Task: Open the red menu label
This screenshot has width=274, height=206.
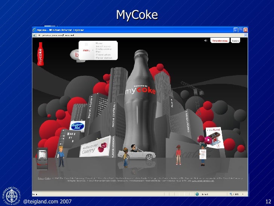Action: click(86, 51)
